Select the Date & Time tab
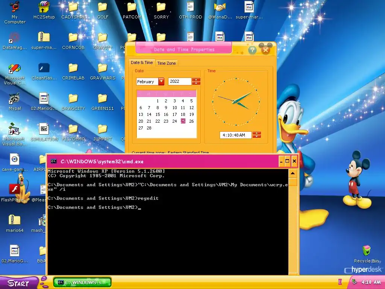The width and height of the screenshot is (385, 289). (142, 62)
